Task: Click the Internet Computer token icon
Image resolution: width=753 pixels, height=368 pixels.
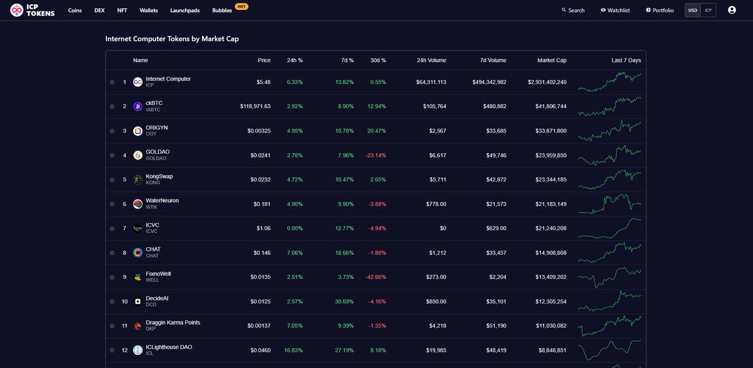Action: 138,82
